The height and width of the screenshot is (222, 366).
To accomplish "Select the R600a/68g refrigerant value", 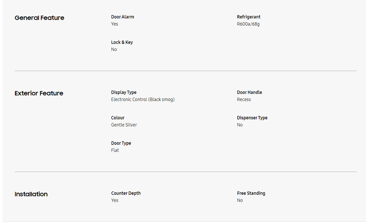I will [248, 24].
